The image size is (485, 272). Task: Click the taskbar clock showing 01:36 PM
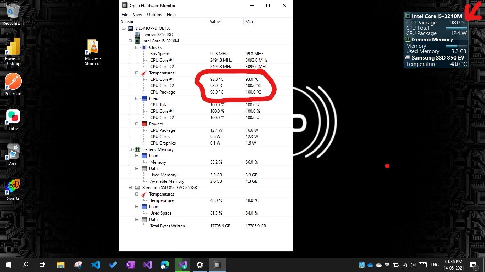[453, 265]
